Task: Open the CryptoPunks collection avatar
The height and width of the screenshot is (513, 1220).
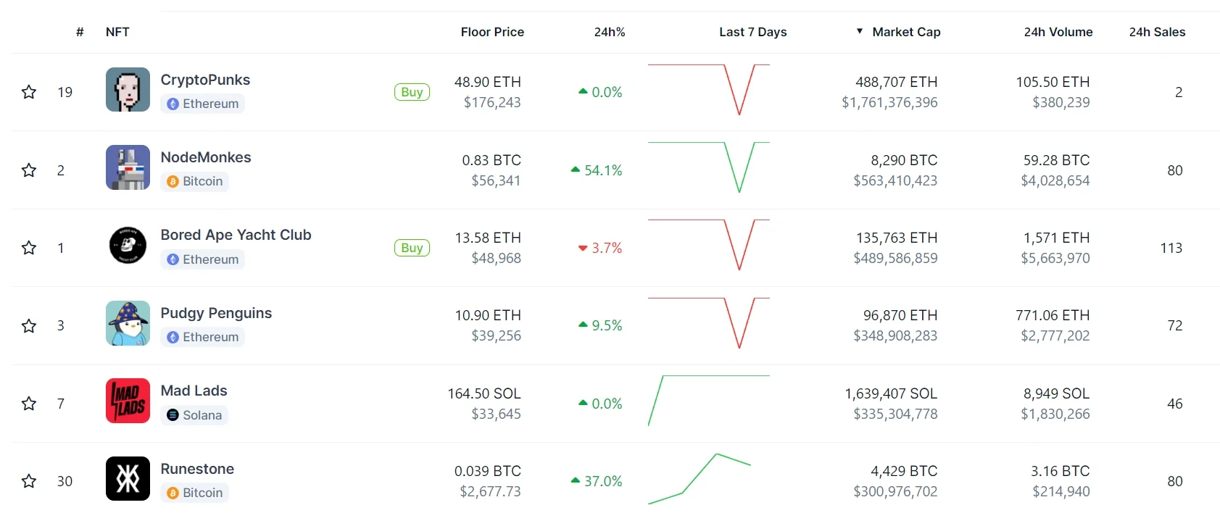Action: (x=128, y=90)
